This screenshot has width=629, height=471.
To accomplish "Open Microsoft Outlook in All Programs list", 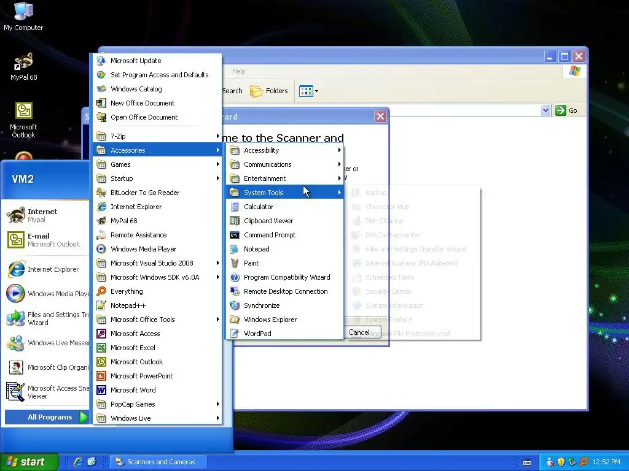I will coord(158,362).
